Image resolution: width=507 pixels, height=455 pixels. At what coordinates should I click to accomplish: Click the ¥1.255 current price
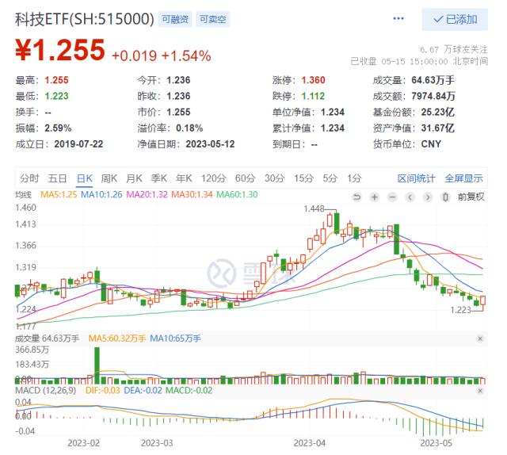60,50
